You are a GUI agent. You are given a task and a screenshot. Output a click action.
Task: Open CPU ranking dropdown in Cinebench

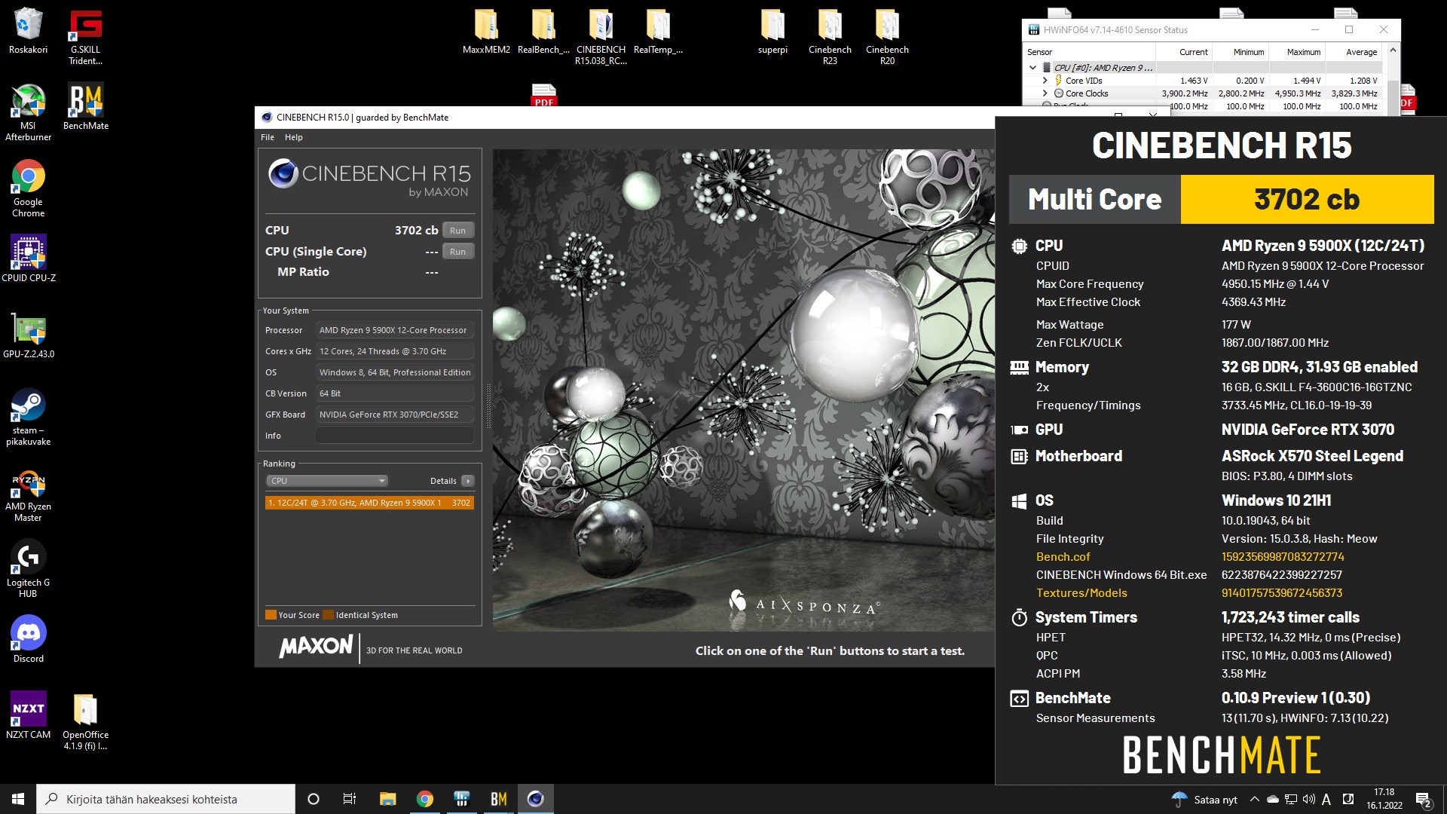tap(326, 481)
